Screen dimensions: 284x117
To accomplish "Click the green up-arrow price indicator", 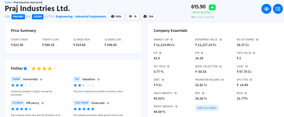I will (212, 7).
